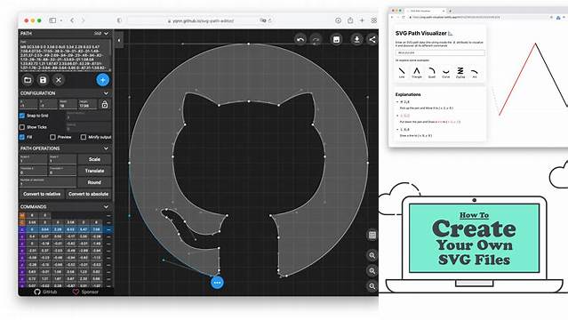Image resolution: width=568 pixels, height=320 pixels.
Task: Select the Triangle example in Path Visualizer
Action: (417, 73)
